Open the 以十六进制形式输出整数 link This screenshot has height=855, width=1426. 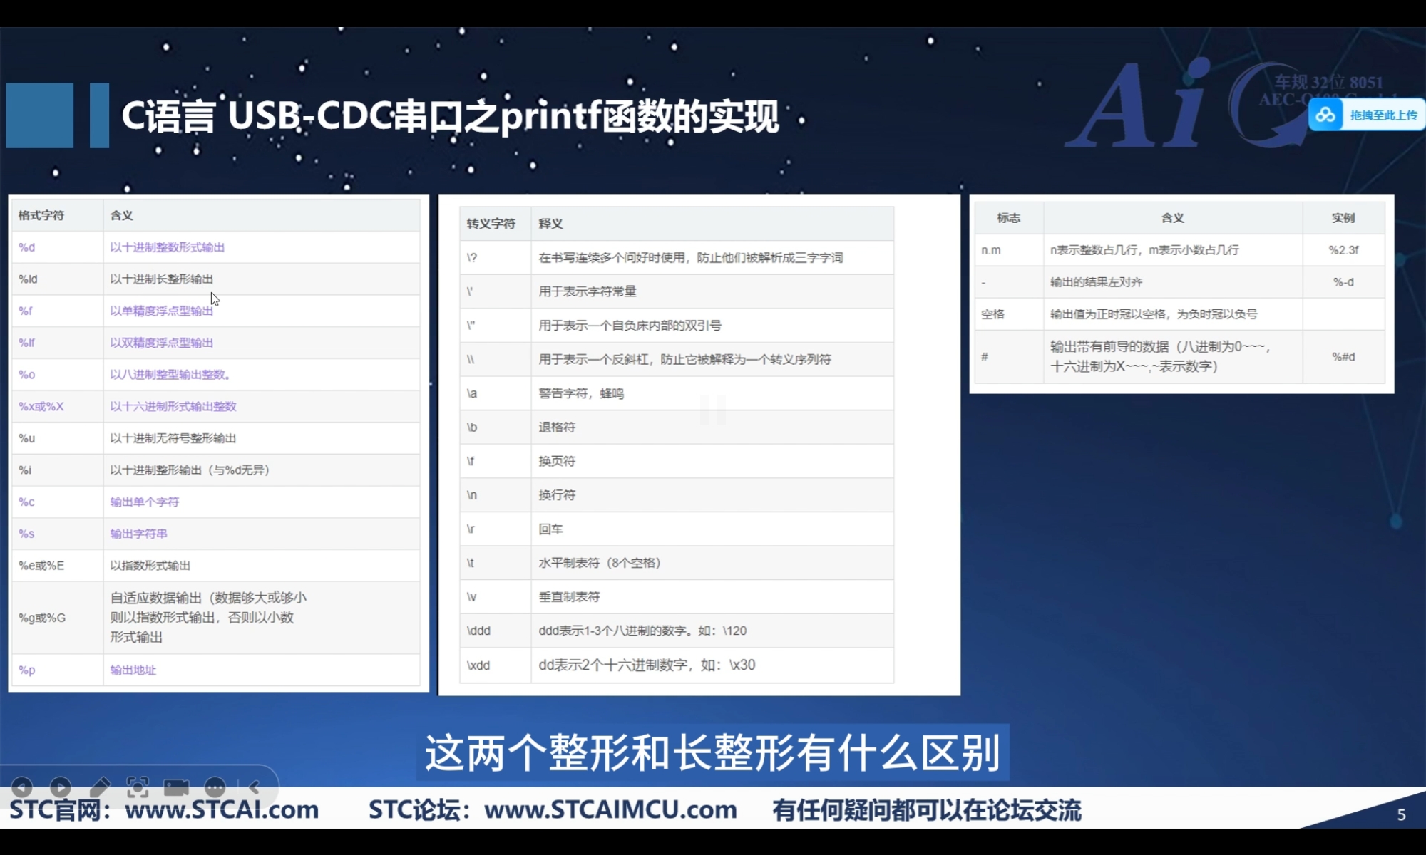173,406
